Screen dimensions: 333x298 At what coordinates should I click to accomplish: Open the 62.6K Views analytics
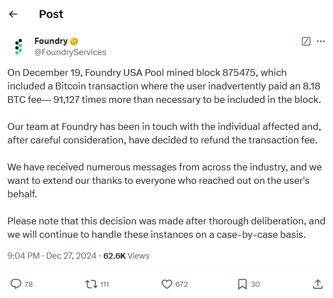(126, 256)
